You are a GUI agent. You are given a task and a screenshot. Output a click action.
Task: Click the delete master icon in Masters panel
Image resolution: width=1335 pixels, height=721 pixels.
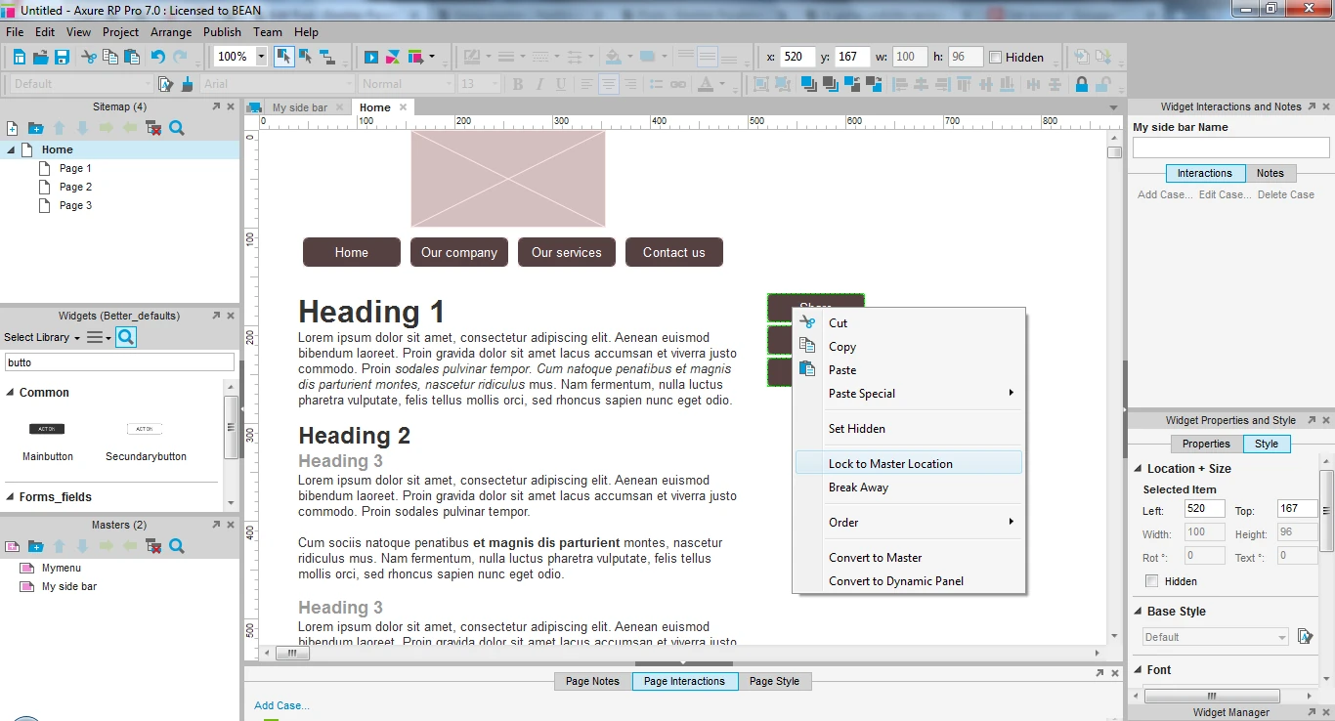pos(153,546)
